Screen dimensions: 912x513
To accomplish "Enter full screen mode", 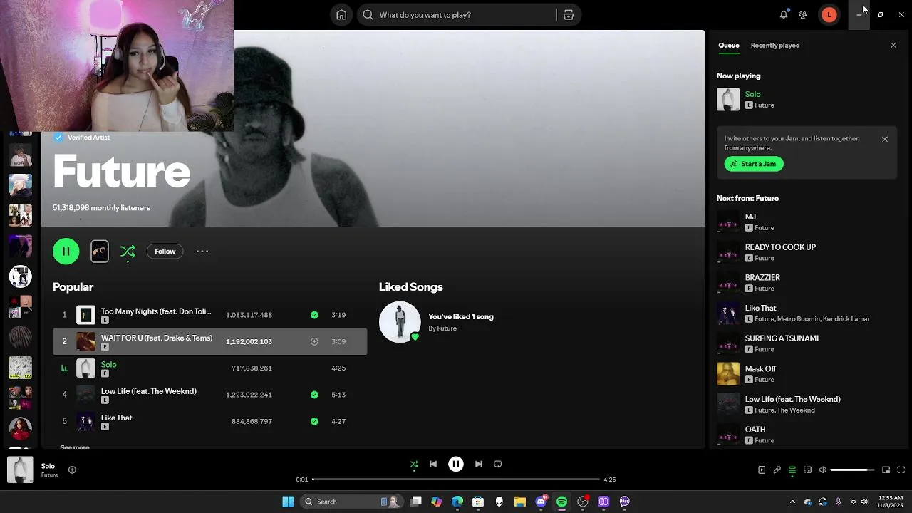I will click(901, 470).
